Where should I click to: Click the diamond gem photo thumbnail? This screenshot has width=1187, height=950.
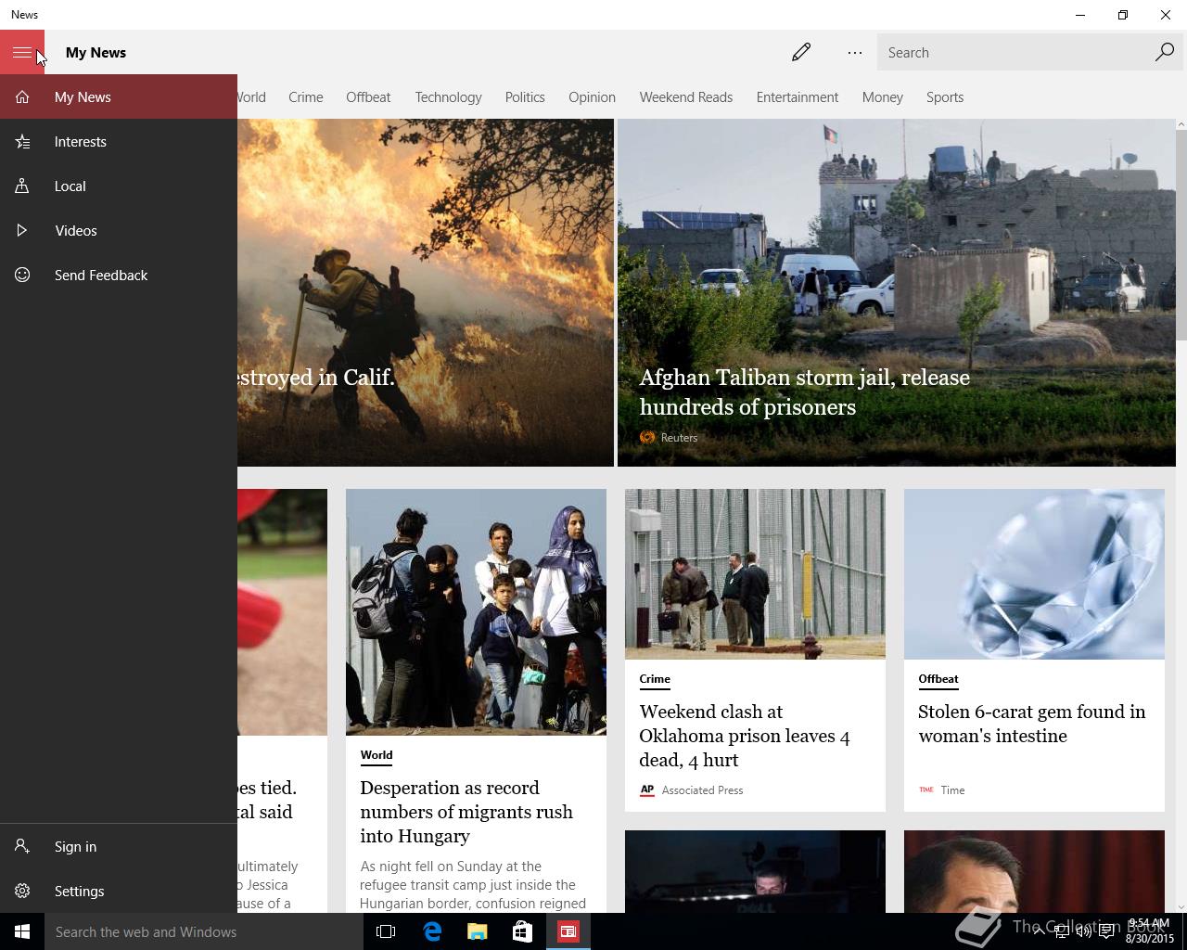click(1034, 573)
